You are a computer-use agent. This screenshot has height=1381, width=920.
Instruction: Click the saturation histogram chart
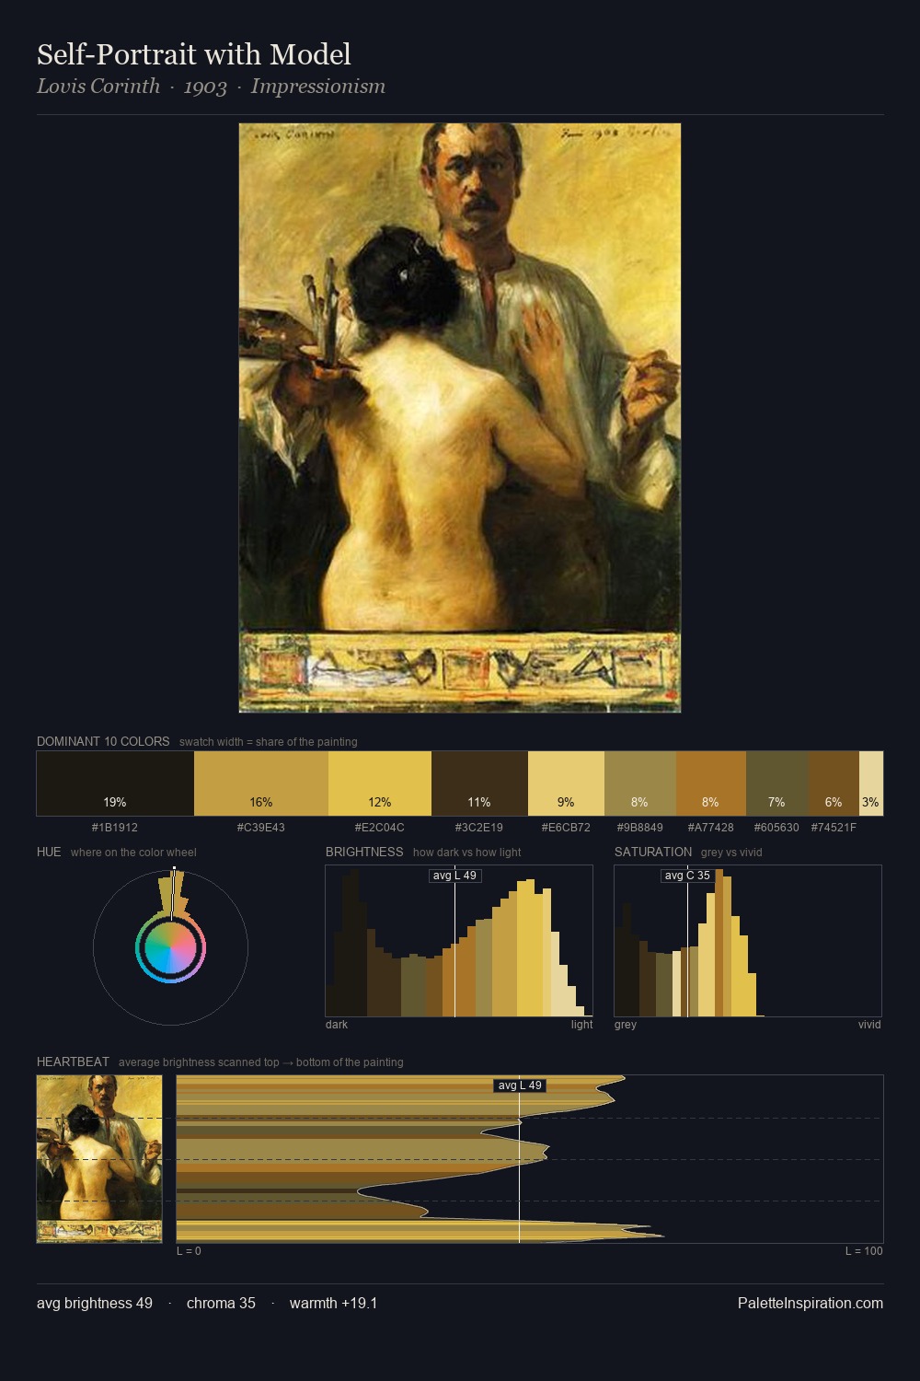[748, 941]
